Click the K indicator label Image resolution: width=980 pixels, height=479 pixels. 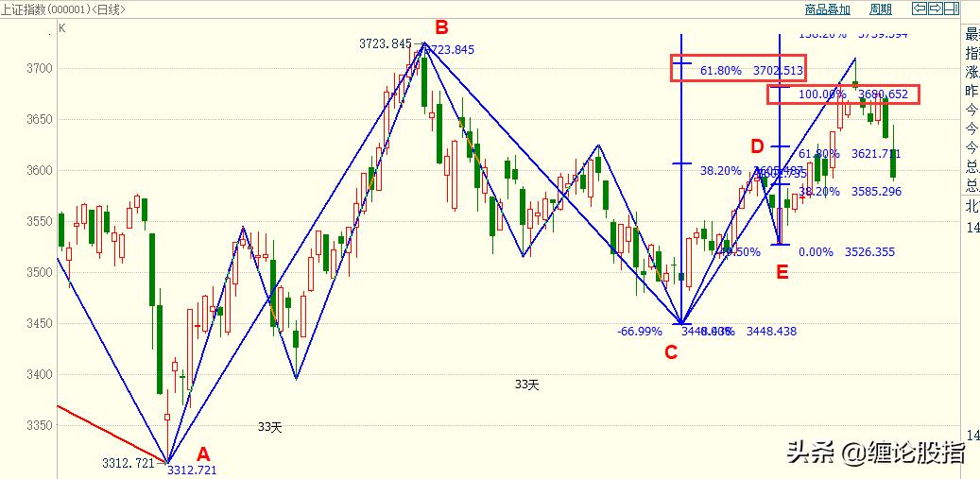(x=61, y=27)
